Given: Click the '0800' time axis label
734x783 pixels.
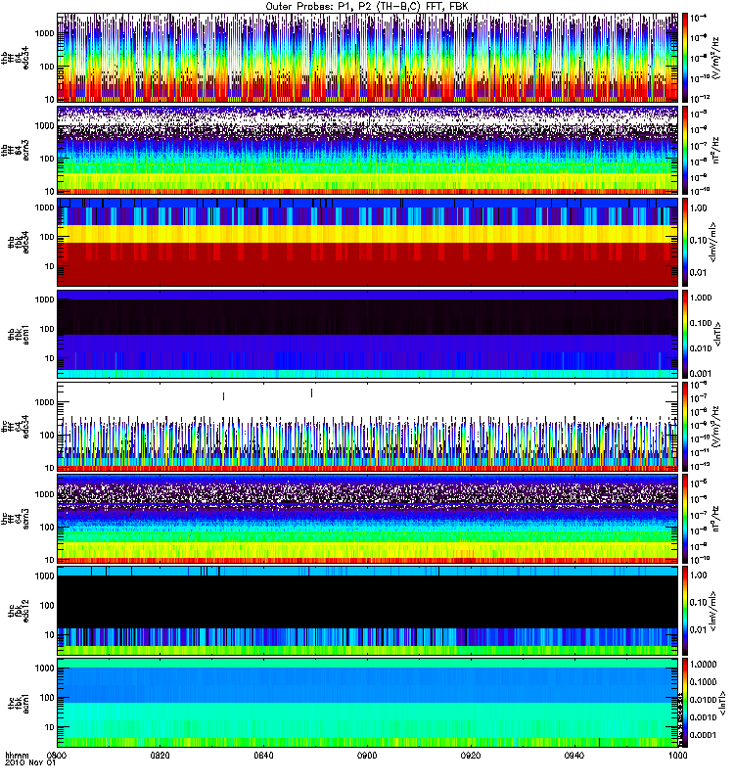Looking at the screenshot, I should [x=57, y=755].
